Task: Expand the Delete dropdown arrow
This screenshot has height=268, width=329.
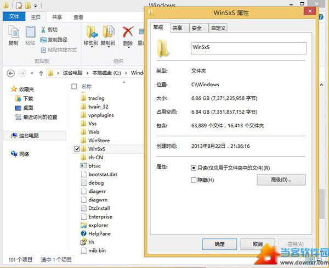Action: [x=129, y=47]
